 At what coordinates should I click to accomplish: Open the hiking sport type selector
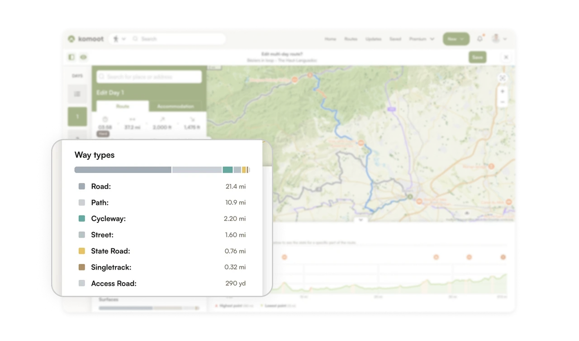(x=119, y=39)
